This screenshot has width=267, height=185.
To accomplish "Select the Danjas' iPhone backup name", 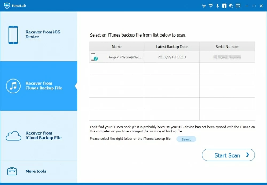I will [x=124, y=57].
